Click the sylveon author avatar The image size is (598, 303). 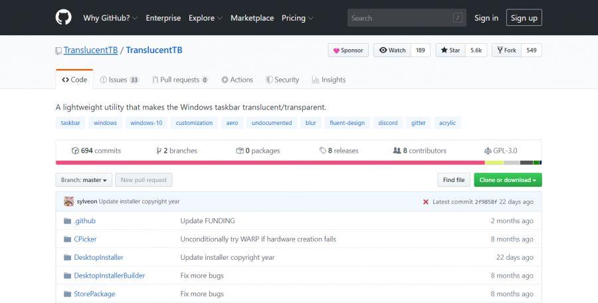pos(68,201)
